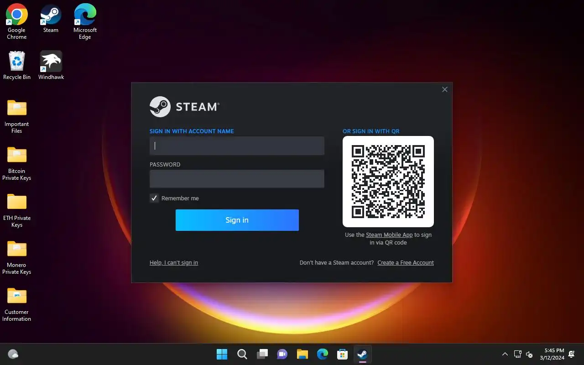Screen dimensions: 584x365
Task: Open the clock showing 5:45 PM
Action: point(552,354)
